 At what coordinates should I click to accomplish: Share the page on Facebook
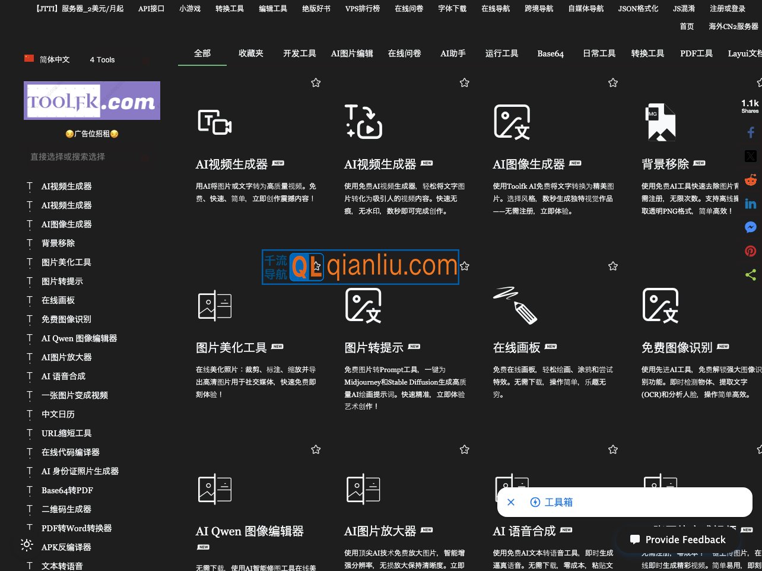point(751,132)
